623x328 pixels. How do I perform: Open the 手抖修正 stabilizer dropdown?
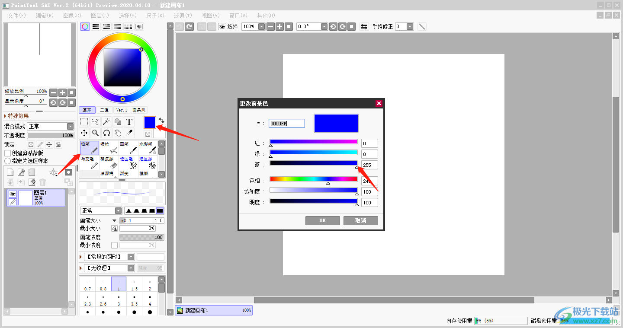coord(410,26)
